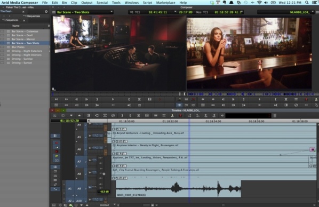Click the Name column header in bin
This screenshot has height=207, width=319.
[16, 26]
